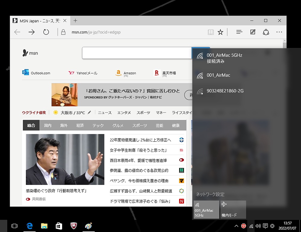Viewport: 301px width, 232px height.
Task: Open a new tab with plus button
Action: click(x=75, y=21)
